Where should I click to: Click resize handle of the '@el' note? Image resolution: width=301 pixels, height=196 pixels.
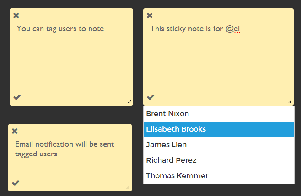(x=290, y=101)
